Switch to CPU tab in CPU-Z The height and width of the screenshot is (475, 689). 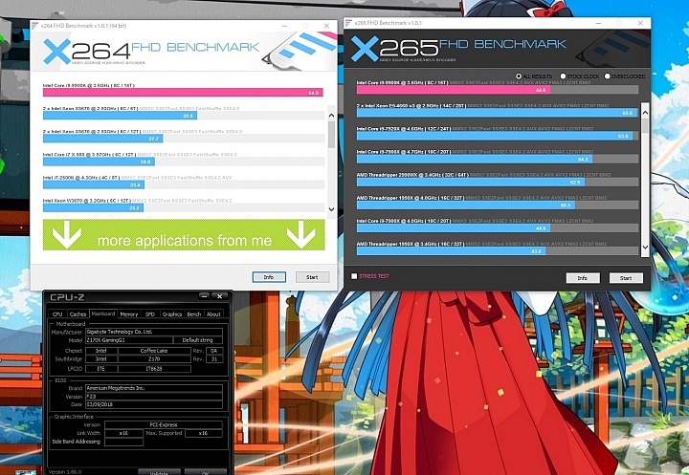tap(57, 313)
